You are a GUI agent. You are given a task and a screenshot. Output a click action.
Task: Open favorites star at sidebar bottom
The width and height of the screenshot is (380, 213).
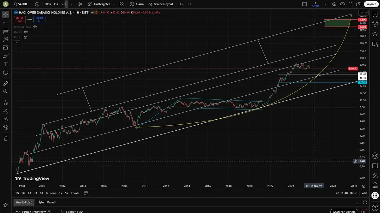click(5, 205)
